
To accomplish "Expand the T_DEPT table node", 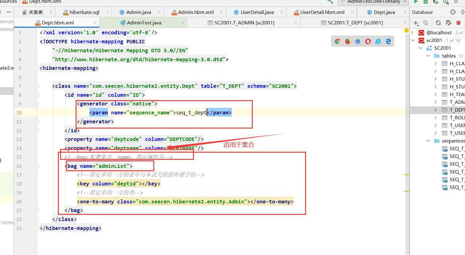I will click(436, 110).
